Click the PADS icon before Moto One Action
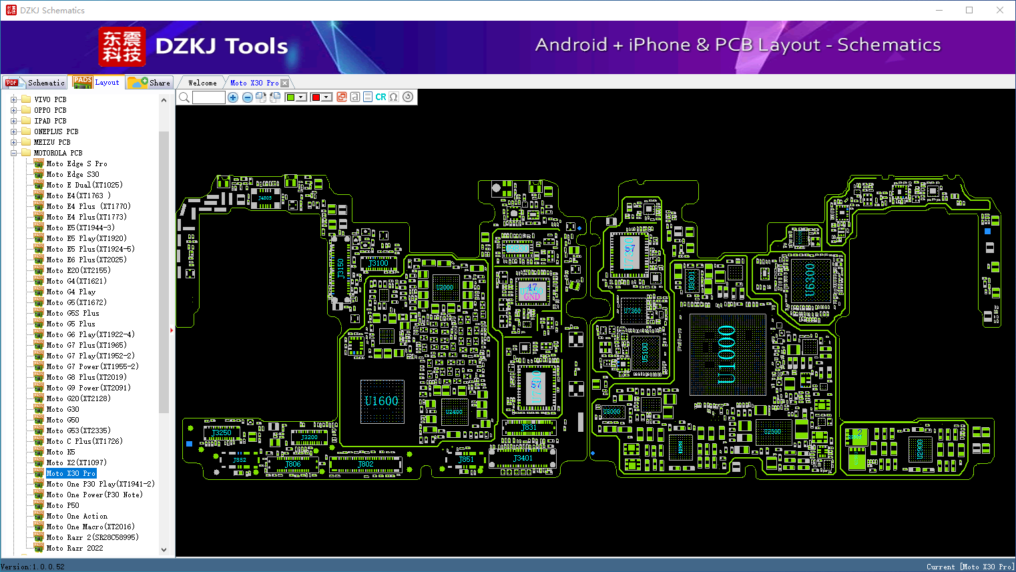Image resolution: width=1016 pixels, height=572 pixels. click(39, 516)
